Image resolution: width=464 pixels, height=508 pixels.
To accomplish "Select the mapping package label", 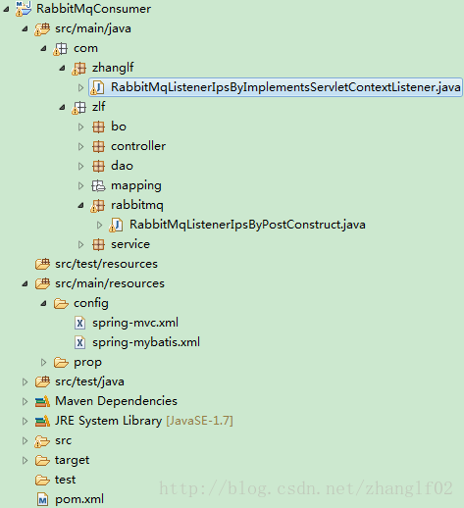I will click(136, 186).
